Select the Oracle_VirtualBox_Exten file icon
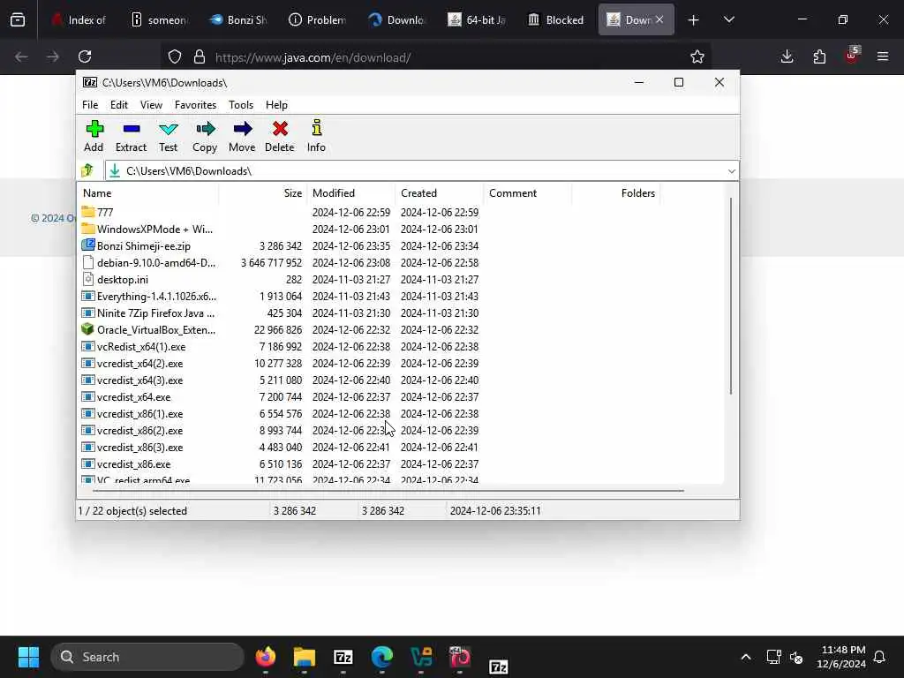Screen dimensions: 904x678 87,329
